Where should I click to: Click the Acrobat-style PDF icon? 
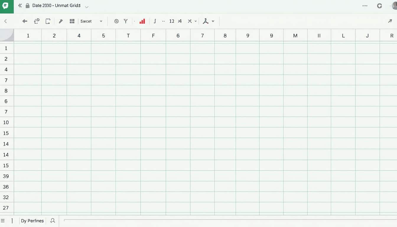206,21
